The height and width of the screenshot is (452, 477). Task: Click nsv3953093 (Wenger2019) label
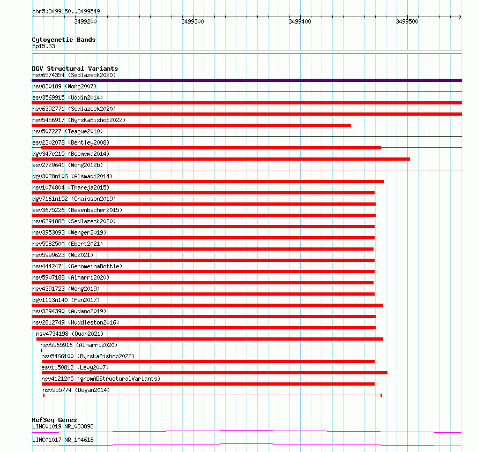(69, 232)
